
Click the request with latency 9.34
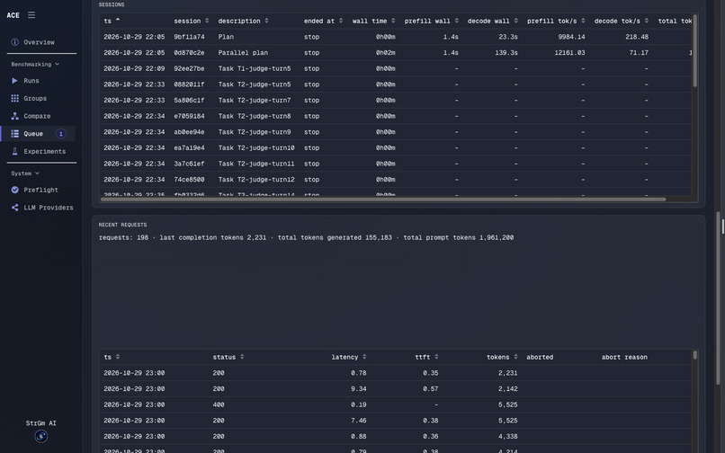click(395, 389)
